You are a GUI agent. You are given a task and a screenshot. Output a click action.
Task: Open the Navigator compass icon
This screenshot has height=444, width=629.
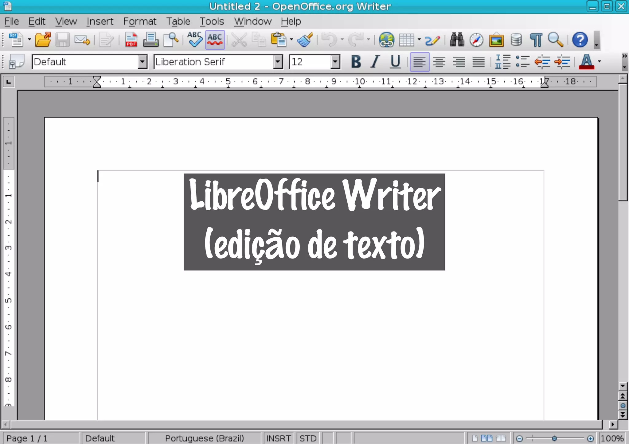coord(476,40)
